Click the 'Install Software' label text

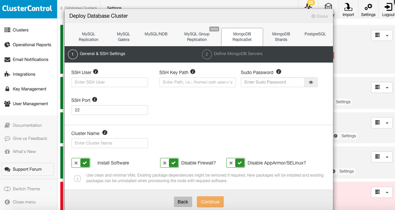click(x=113, y=163)
